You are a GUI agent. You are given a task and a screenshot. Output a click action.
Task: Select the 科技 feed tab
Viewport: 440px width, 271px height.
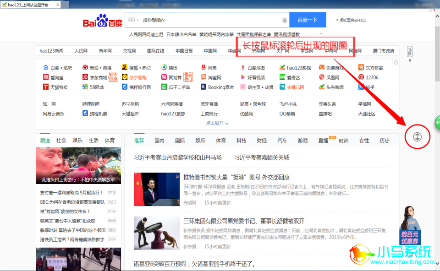(x=242, y=141)
